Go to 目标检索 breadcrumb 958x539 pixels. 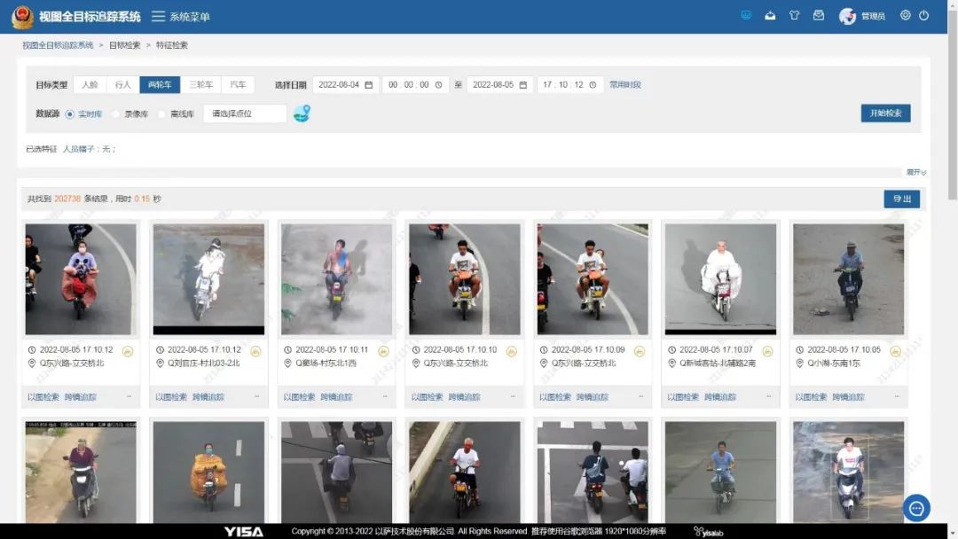[x=125, y=45]
